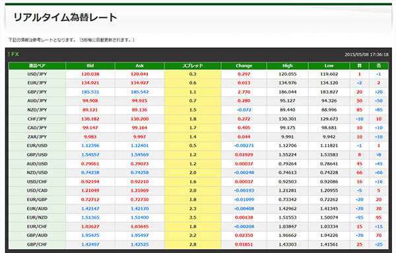Click the AUD/USD bid value 0.79061
The width and height of the screenshot is (396, 253).
pos(90,164)
